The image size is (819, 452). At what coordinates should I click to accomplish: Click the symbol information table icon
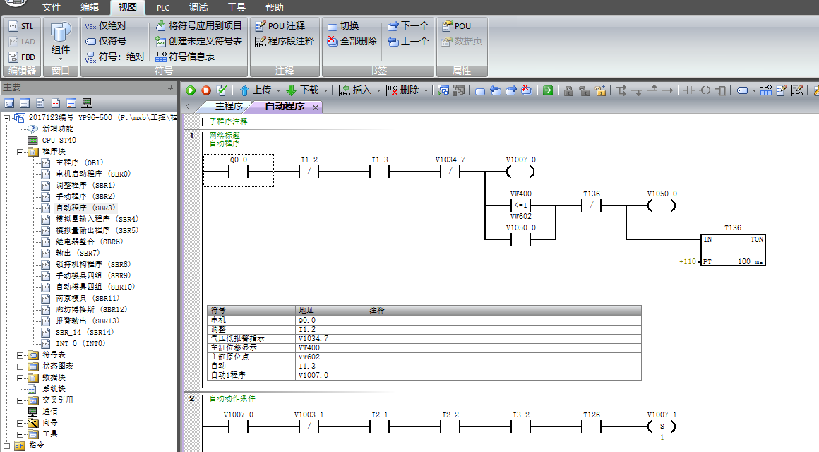tap(162, 56)
